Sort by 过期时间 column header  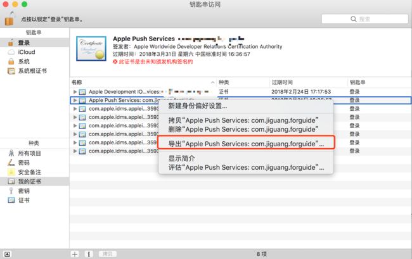tap(309, 82)
